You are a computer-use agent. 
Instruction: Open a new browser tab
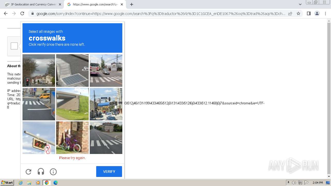point(132,4)
